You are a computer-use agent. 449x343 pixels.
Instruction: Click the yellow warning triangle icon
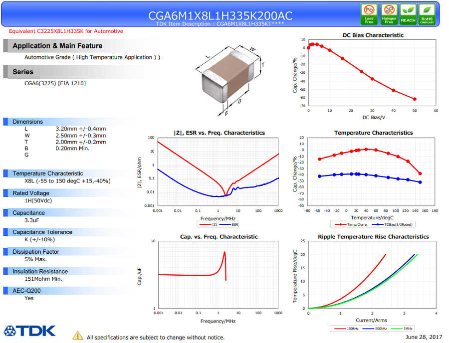coord(78,336)
